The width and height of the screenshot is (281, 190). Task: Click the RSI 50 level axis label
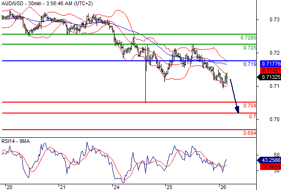pyautogui.click(x=277, y=155)
